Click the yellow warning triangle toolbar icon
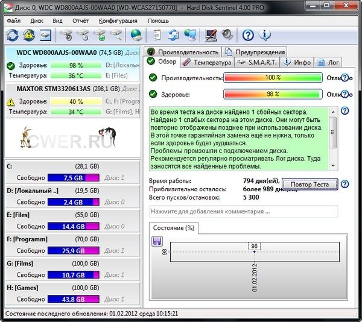 click(29, 35)
